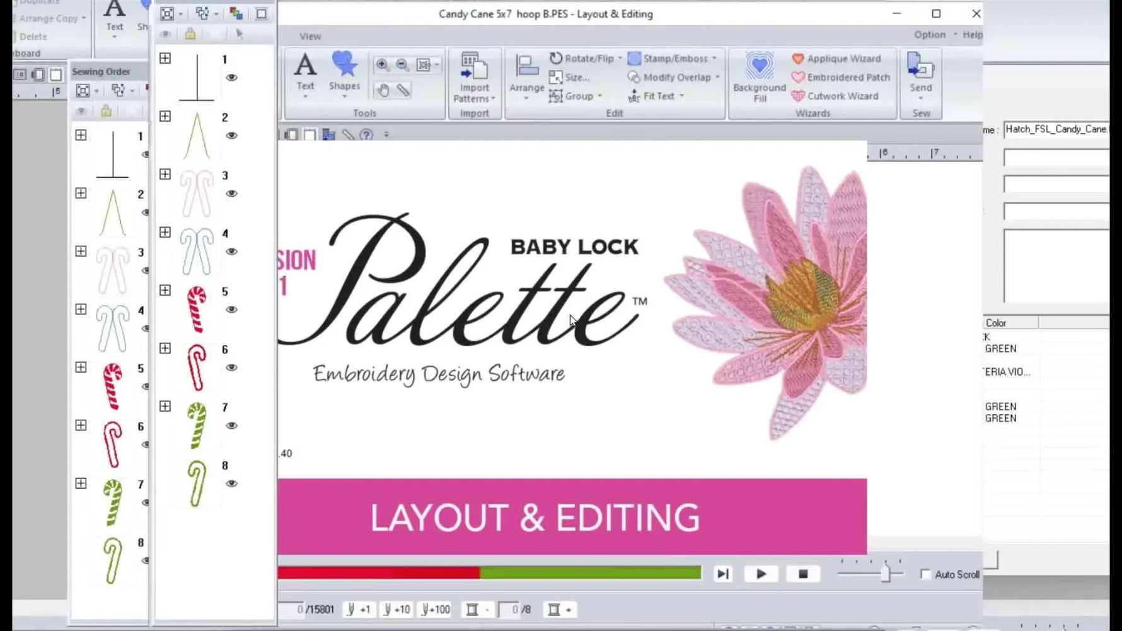The height and width of the screenshot is (631, 1122).
Task: Open Import Patterns
Action: pyautogui.click(x=474, y=78)
